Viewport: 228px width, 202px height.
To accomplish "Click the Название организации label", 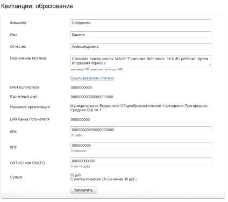I will pos(30,107).
